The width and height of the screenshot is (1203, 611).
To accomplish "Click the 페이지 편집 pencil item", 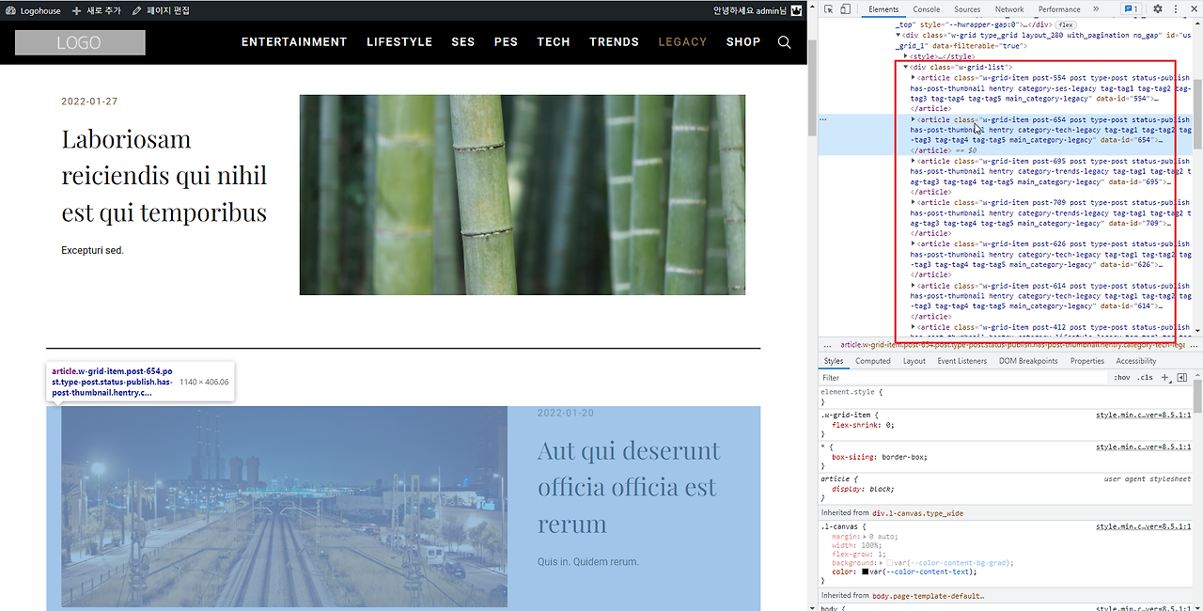I will (161, 10).
